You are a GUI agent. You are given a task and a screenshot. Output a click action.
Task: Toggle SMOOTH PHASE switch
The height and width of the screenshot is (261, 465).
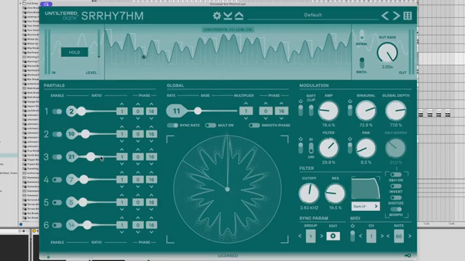[254, 125]
